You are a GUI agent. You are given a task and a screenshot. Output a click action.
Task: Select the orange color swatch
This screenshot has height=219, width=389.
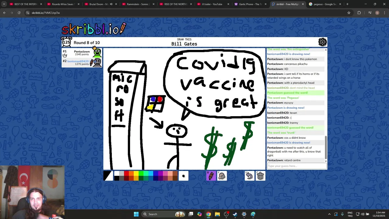131,173
